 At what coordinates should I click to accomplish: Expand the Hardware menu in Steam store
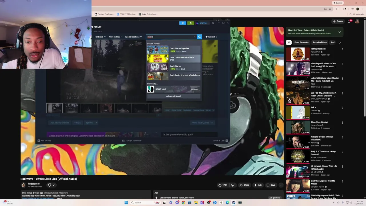tap(100, 37)
